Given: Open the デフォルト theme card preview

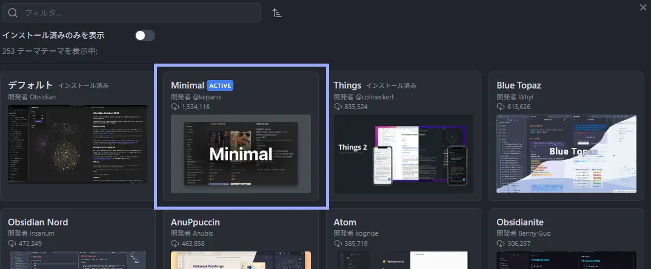Looking at the screenshot, I should (78, 144).
